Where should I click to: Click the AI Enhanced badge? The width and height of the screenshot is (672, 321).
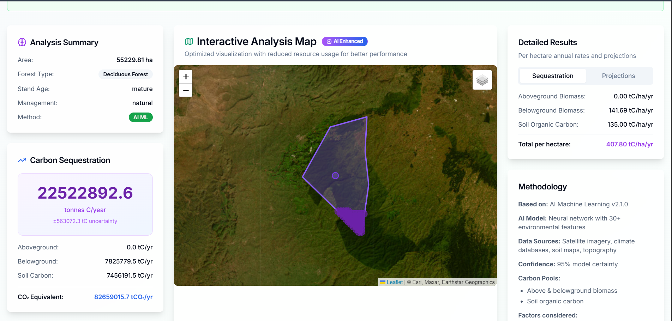pos(345,41)
